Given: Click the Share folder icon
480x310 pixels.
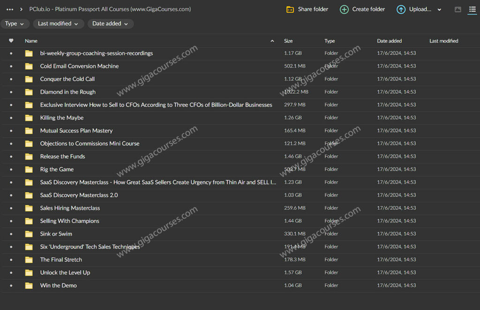Looking at the screenshot, I should [x=290, y=9].
